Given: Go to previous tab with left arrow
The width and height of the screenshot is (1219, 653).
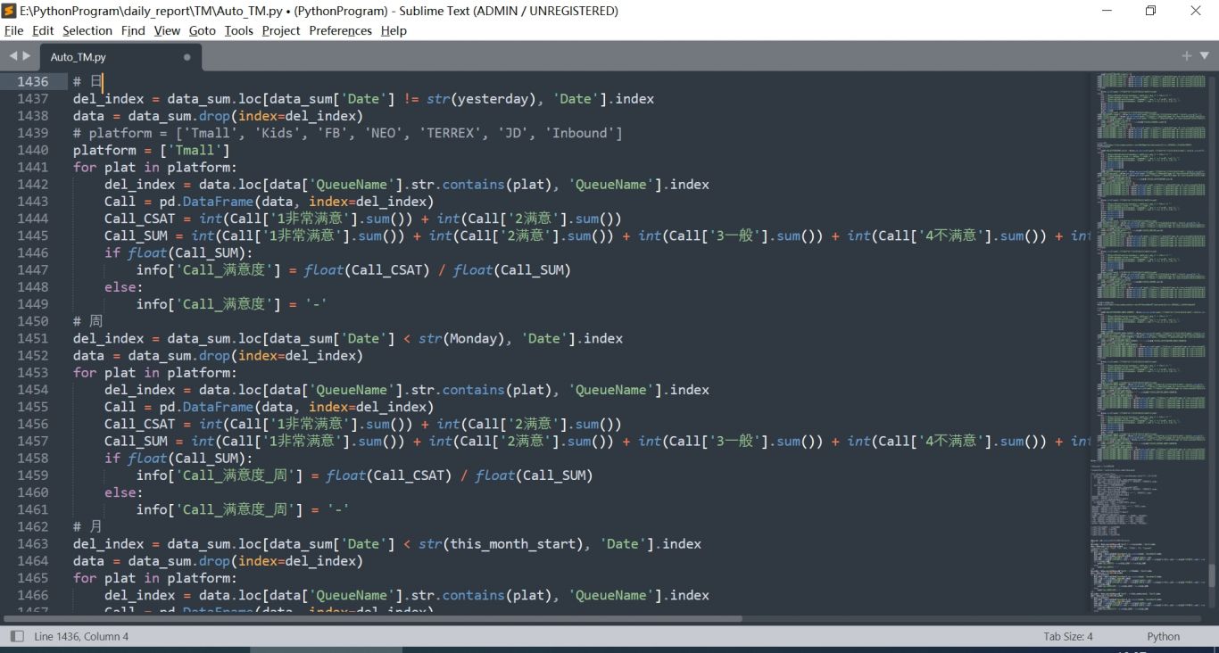Looking at the screenshot, I should 12,56.
